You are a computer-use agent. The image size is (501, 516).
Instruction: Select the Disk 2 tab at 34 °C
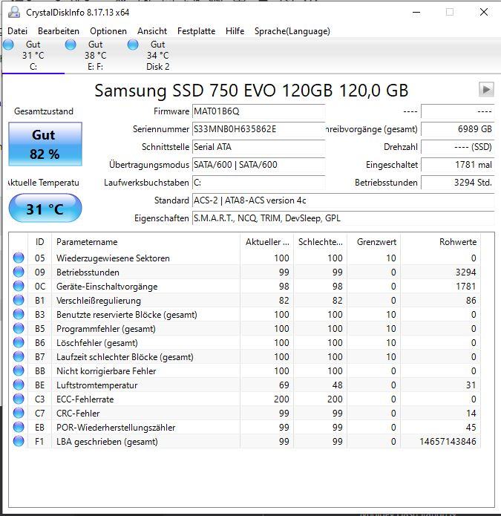tap(157, 55)
